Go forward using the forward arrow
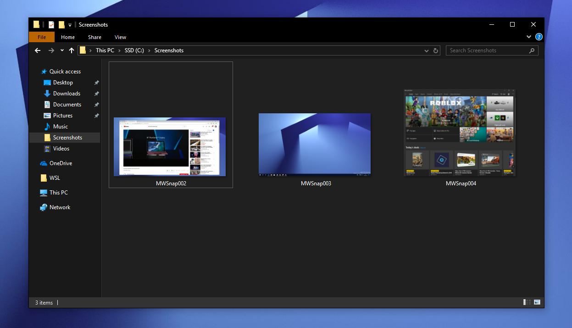The width and height of the screenshot is (572, 328). [51, 50]
